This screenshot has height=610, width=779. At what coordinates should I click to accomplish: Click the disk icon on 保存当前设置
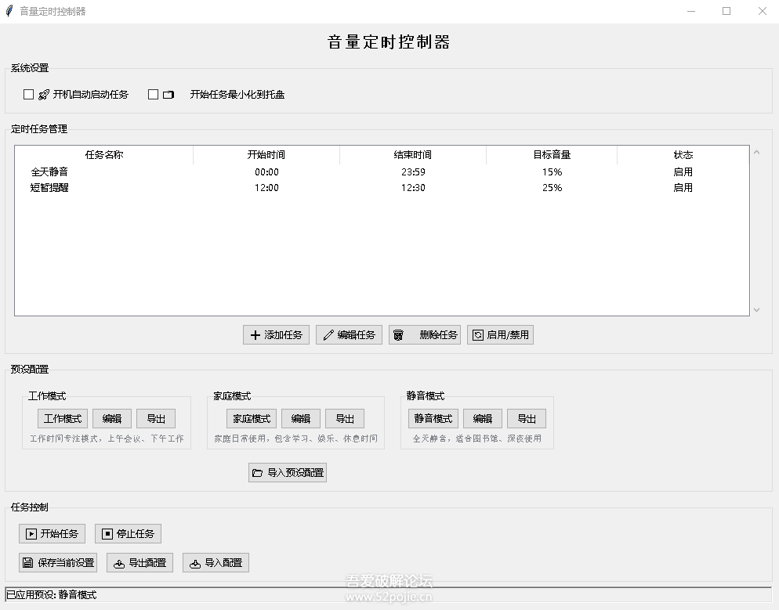coord(26,562)
